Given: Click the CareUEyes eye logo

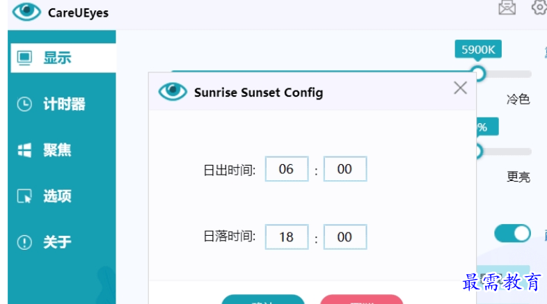Looking at the screenshot, I should (x=26, y=12).
